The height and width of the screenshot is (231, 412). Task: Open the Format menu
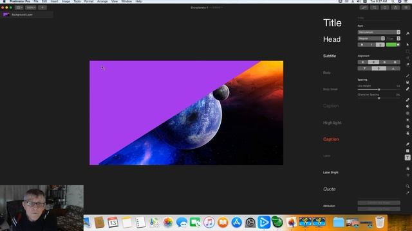tap(89, 1)
